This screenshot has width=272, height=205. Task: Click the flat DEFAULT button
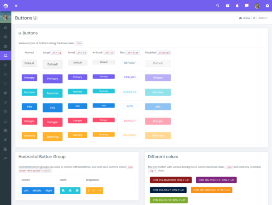(130, 63)
